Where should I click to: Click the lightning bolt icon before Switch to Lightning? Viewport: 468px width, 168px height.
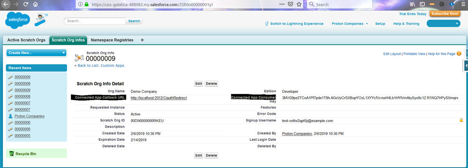click(267, 24)
